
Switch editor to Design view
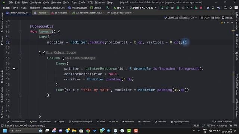coord(227,17)
